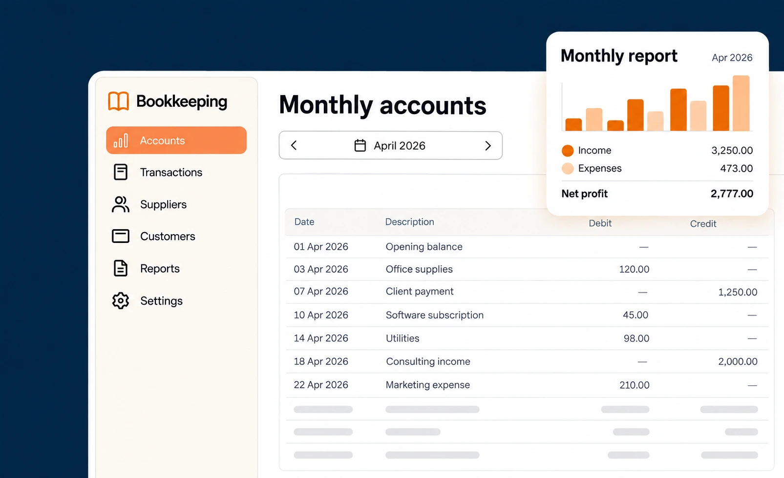This screenshot has height=478, width=784.
Task: Click the calendar icon beside April 2026
Action: (x=360, y=145)
